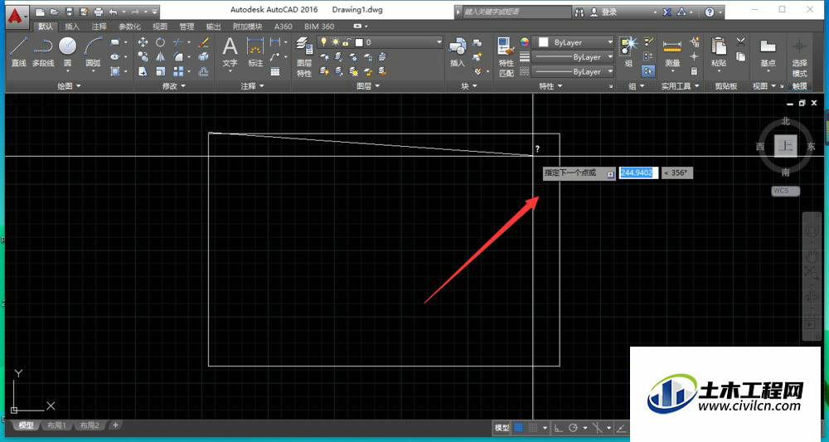Click the add layout plus button
This screenshot has width=829, height=442.
click(115, 425)
